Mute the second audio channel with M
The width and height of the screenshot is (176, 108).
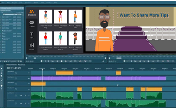(x=21, y=104)
